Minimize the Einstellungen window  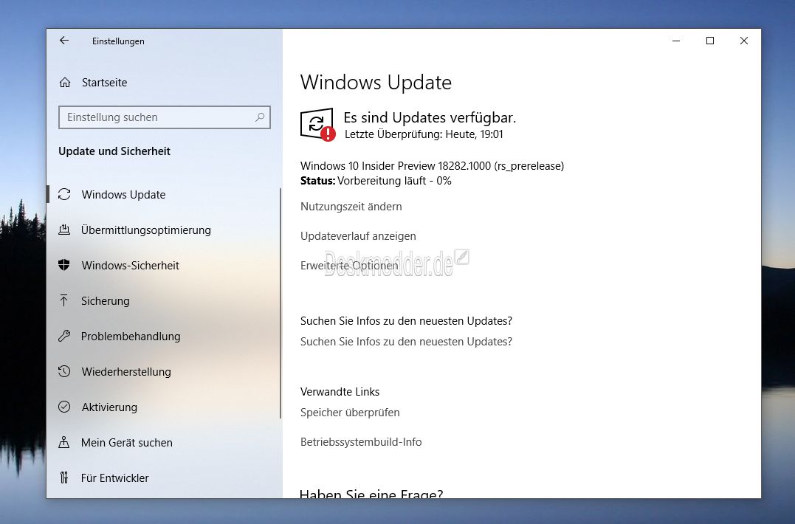pyautogui.click(x=676, y=41)
